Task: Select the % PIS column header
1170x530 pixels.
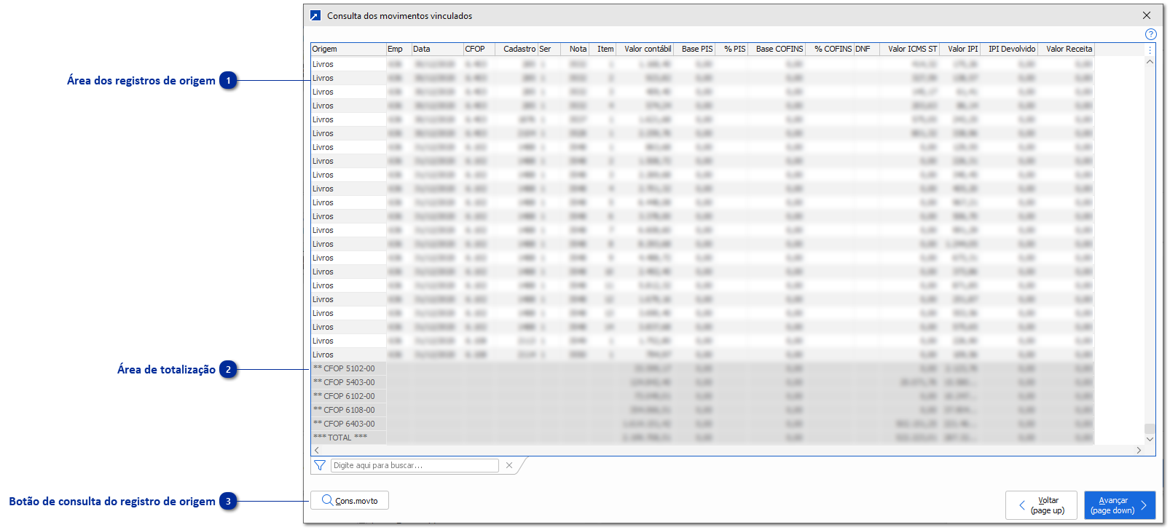Action: [731, 49]
